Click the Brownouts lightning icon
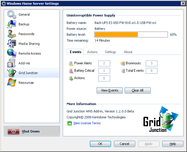The width and height of the screenshot is (187, 152). [123, 63]
